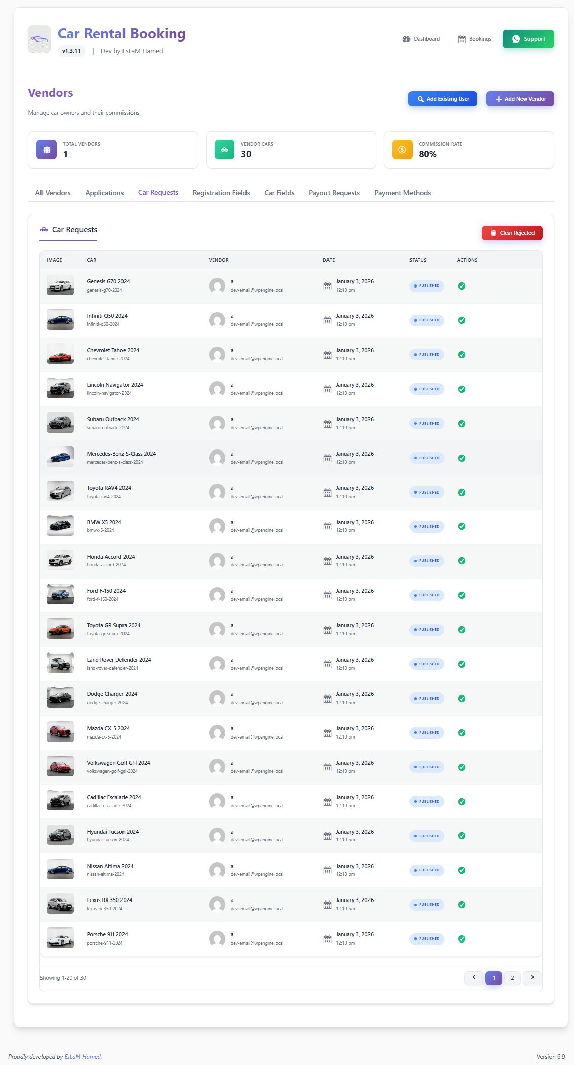Open the Bookings link in the header
Screen dimensions: 574x1065
pyautogui.click(x=475, y=39)
